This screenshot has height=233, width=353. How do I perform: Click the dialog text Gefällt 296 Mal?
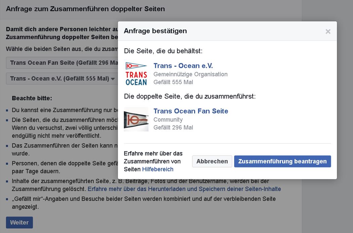coord(173,127)
